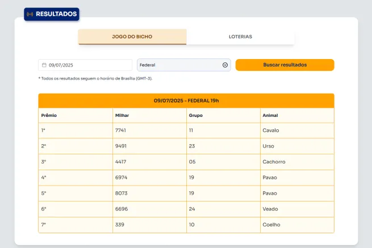Viewport: 372px width, 248px height.
Task: Open the Federal lottery selection dropdown
Action: (184, 65)
